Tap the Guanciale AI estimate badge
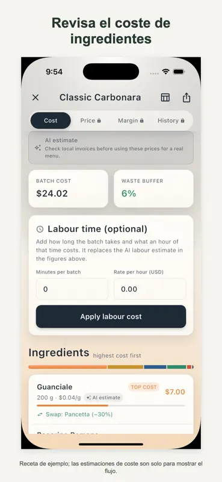Image resolution: width=222 pixels, height=482 pixels. tap(103, 398)
